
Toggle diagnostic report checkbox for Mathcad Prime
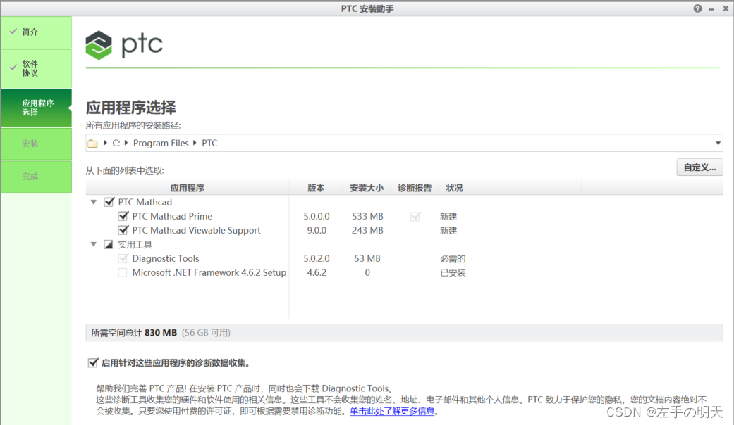point(415,216)
